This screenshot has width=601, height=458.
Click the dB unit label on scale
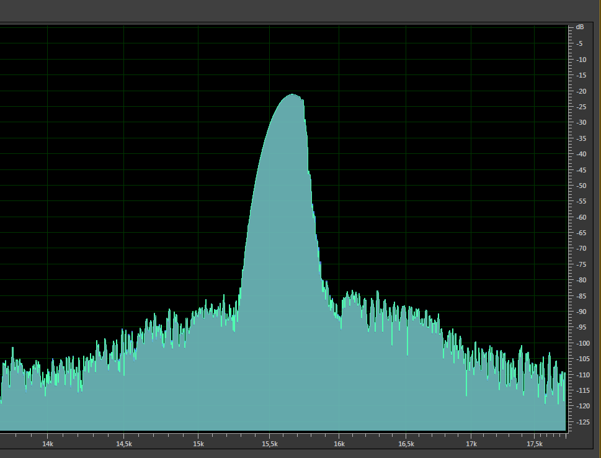580,27
